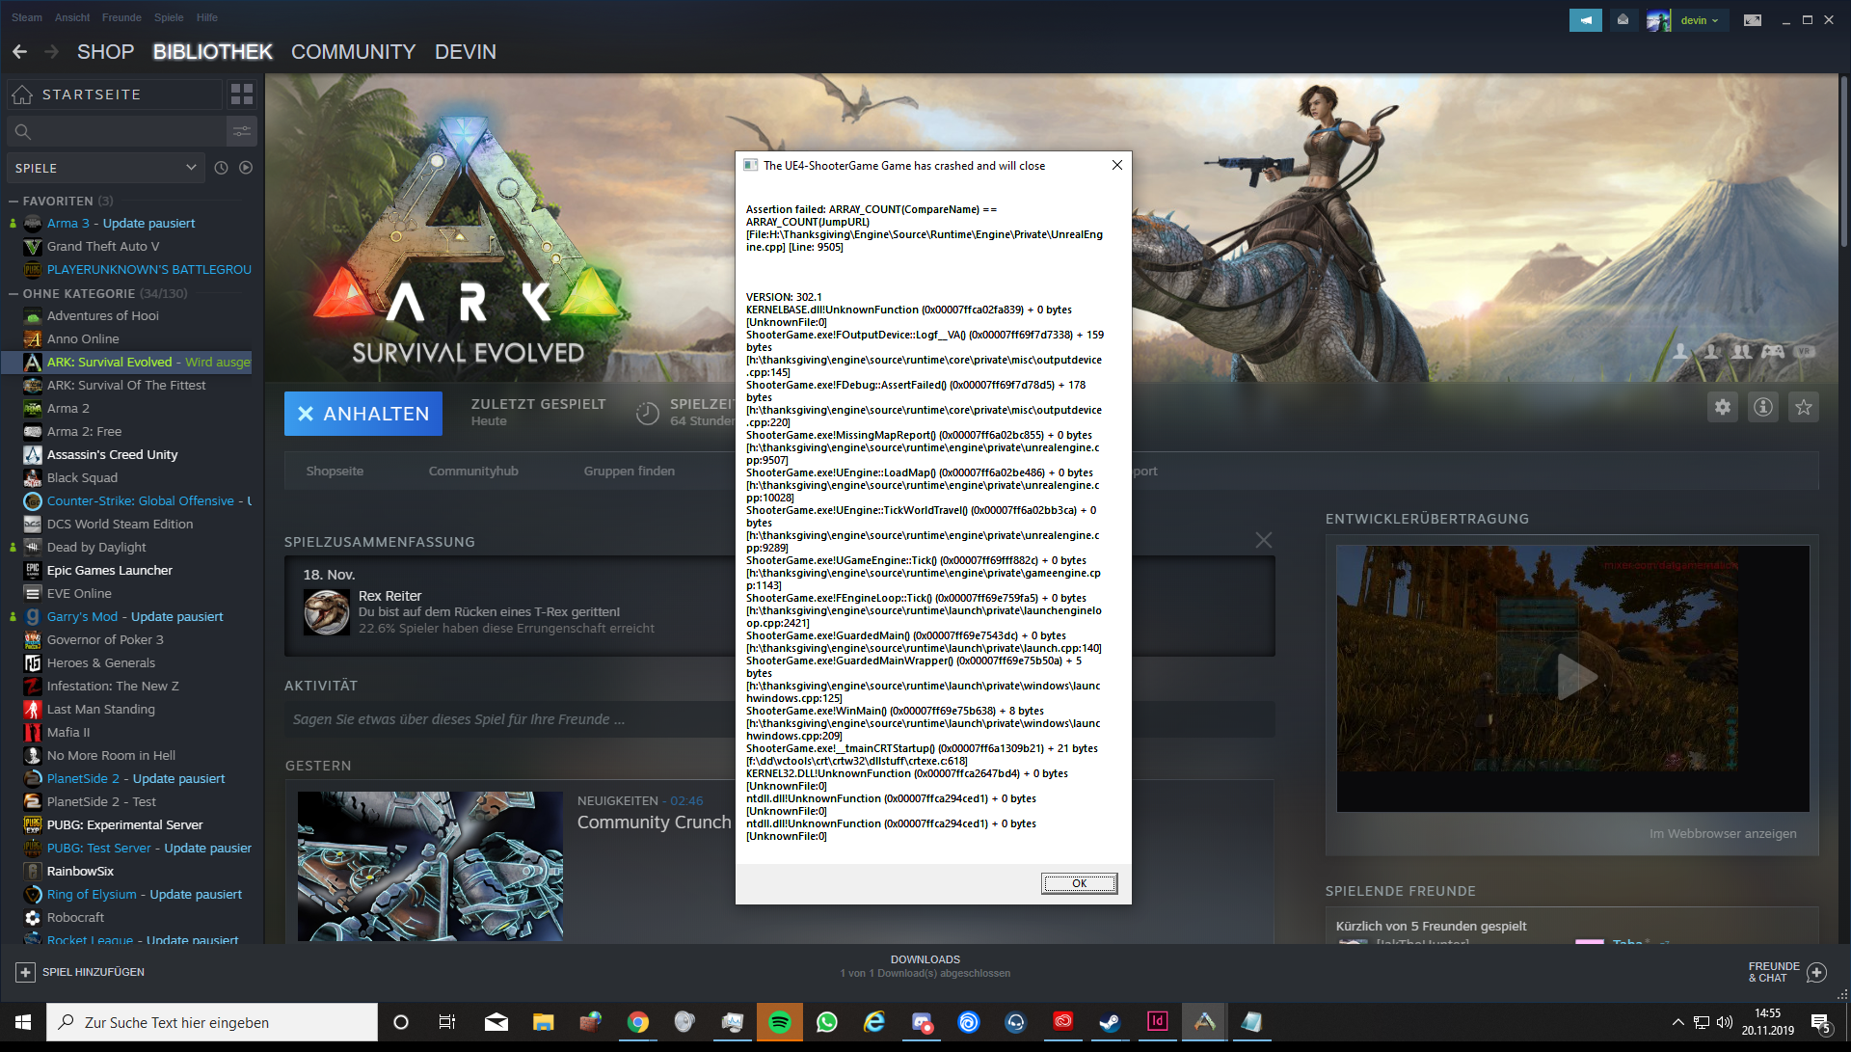Viewport: 1851px width, 1052px height.
Task: Open the game info icon
Action: [x=1763, y=407]
